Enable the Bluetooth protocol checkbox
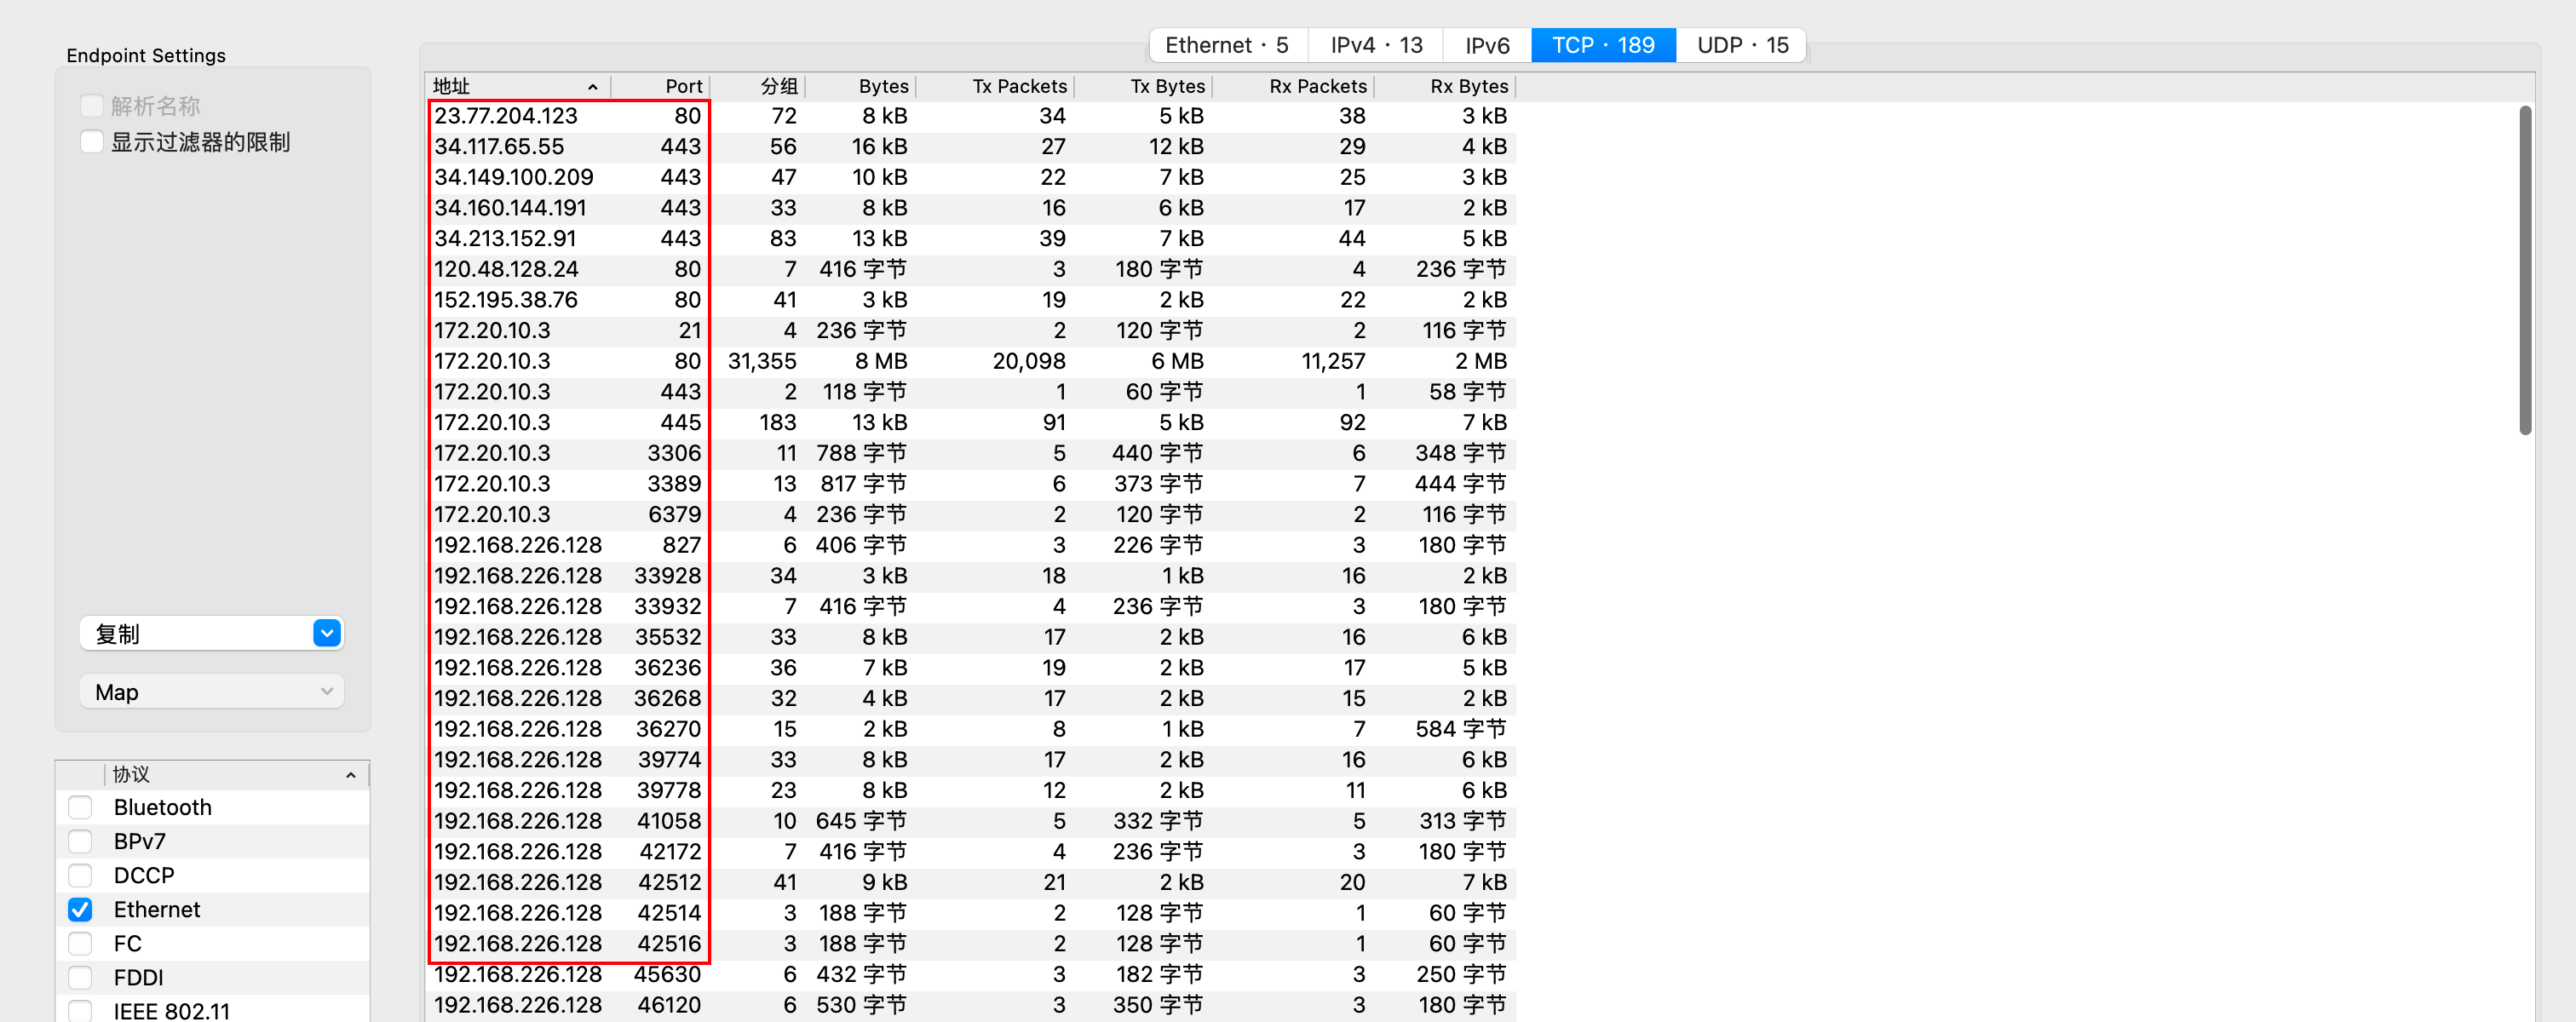Screen dimensions: 2576x1022 tap(80, 807)
